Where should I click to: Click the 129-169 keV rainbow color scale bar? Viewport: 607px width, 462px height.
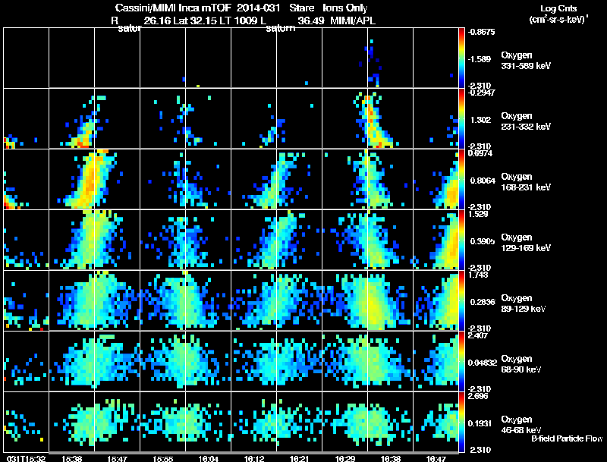[x=461, y=240]
